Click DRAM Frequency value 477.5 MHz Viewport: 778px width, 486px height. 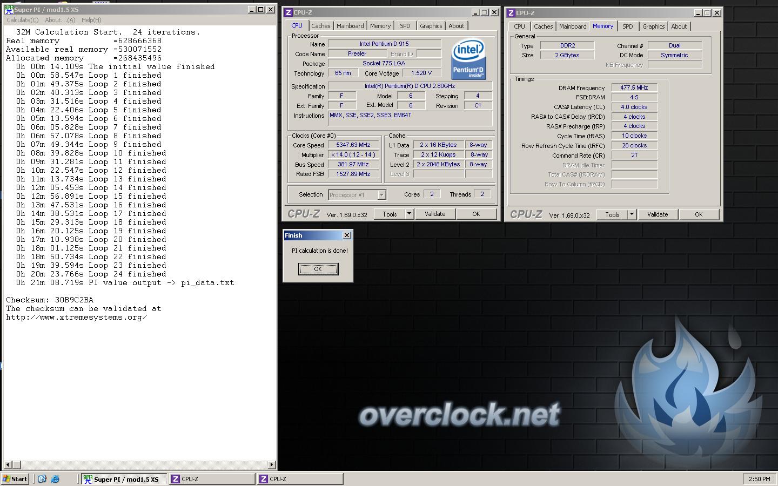[634, 87]
